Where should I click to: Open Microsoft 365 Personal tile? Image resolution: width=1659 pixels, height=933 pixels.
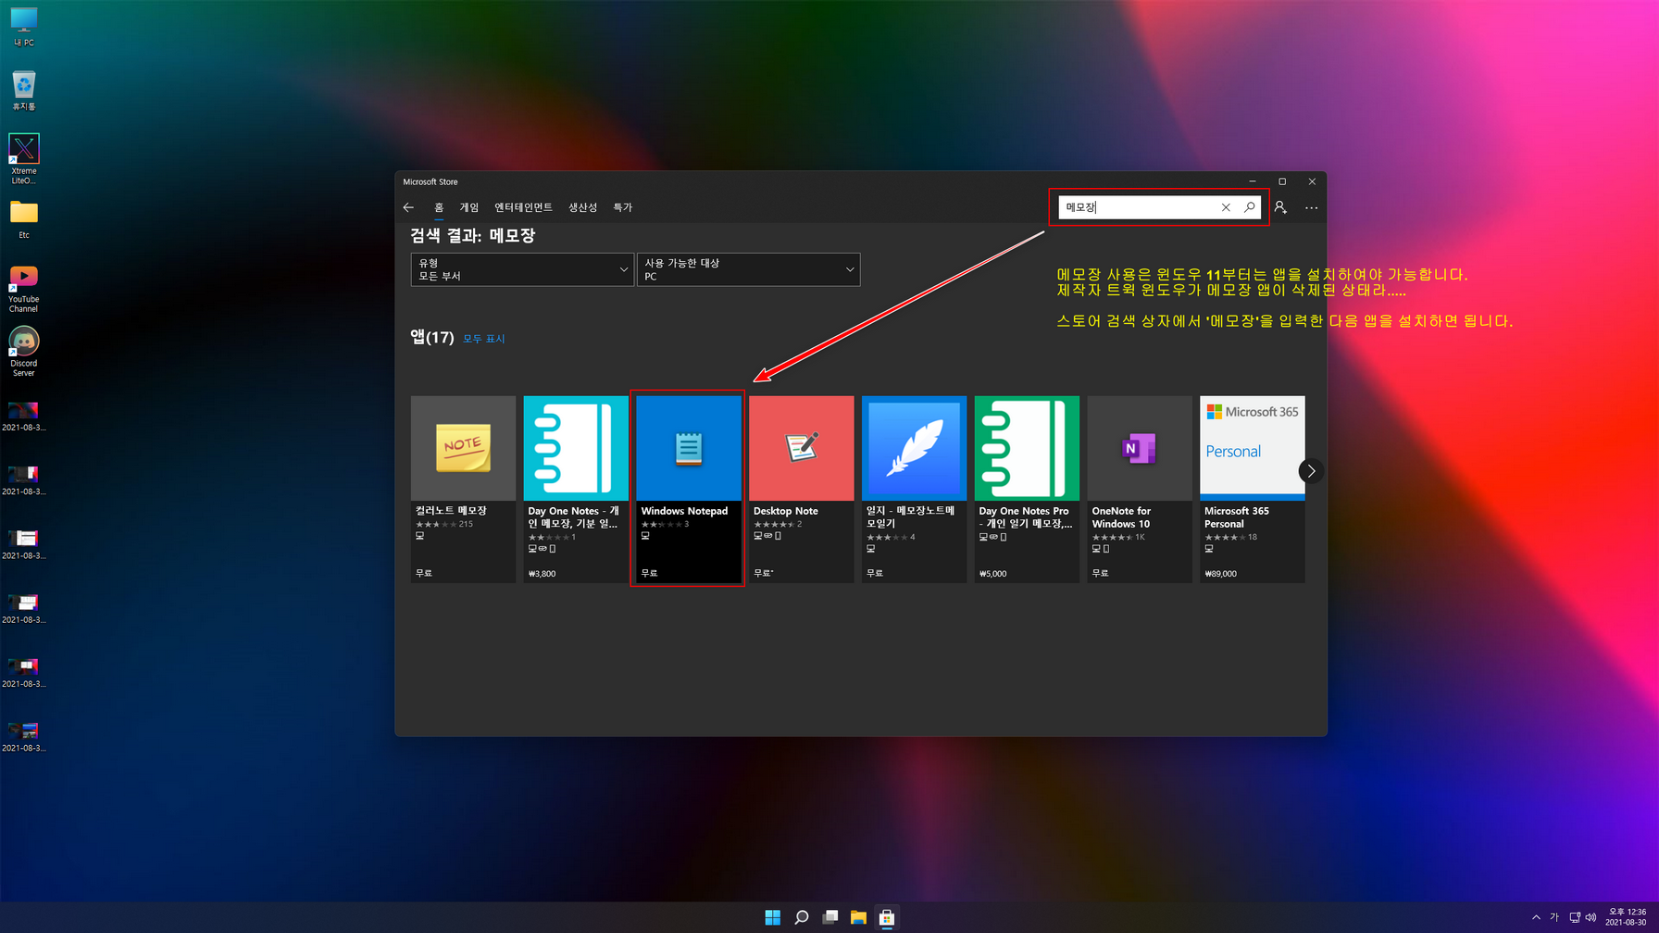pyautogui.click(x=1253, y=489)
